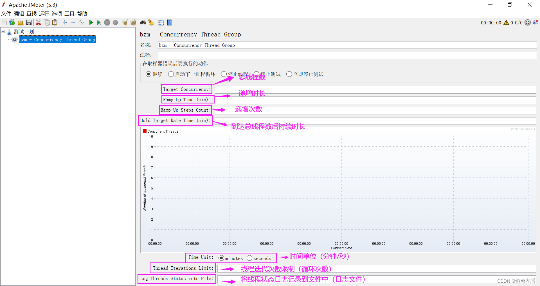Click the Concurrency Thread Group panel heading
This screenshot has height=286, width=540.
(190, 34)
